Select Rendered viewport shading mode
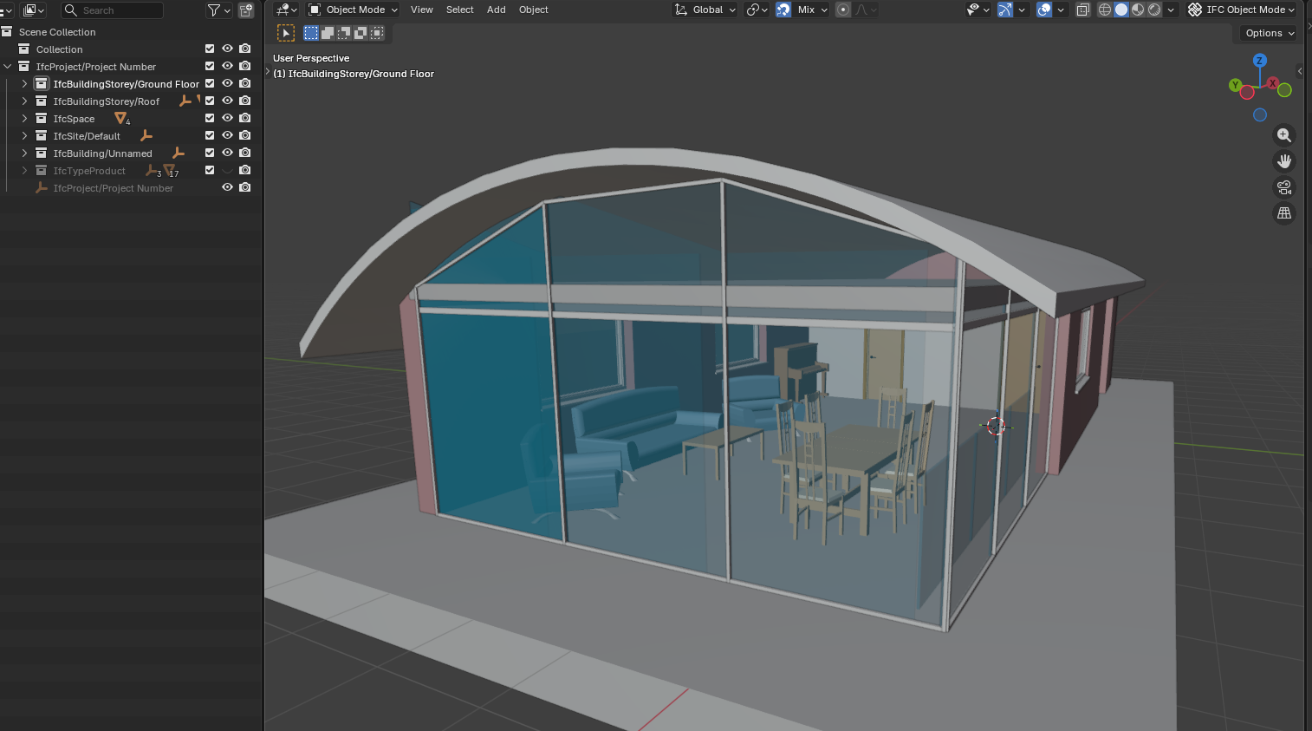Viewport: 1312px width, 731px height. 1153,10
